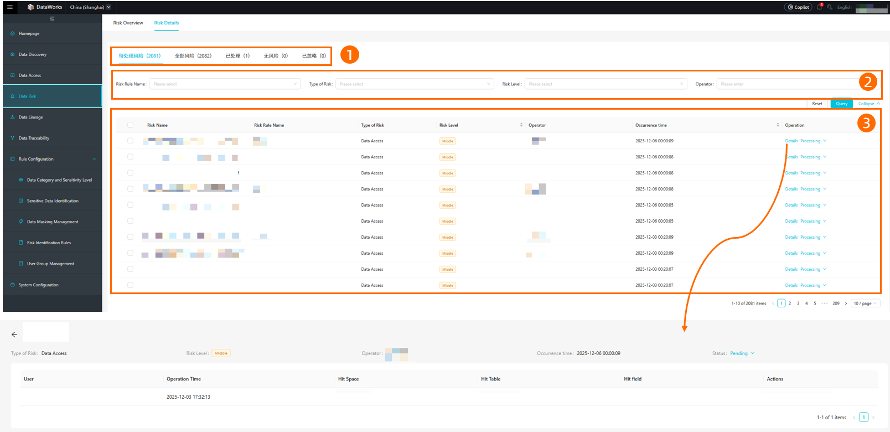Screen dimensions: 890x432
Task: Click the Data Access sidebar icon
Action: (x=13, y=75)
